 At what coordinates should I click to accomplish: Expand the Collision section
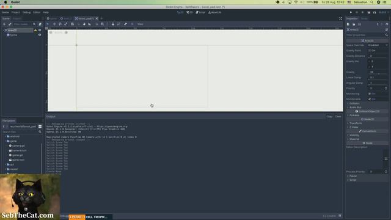[x=354, y=103]
